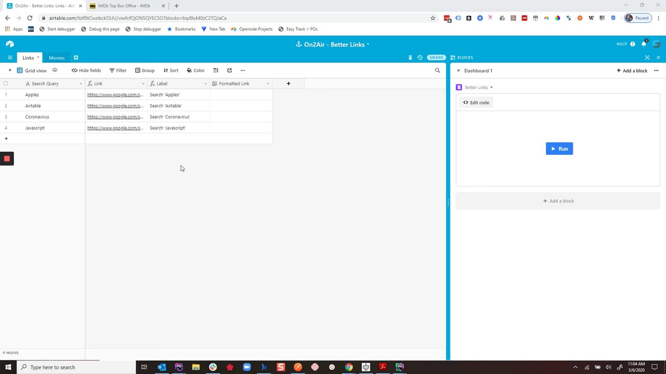Screen dimensions: 666x374
Task: Open the notifications bell
Action: (x=644, y=44)
